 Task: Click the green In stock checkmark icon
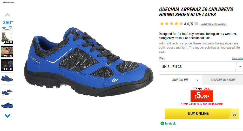click(x=162, y=123)
